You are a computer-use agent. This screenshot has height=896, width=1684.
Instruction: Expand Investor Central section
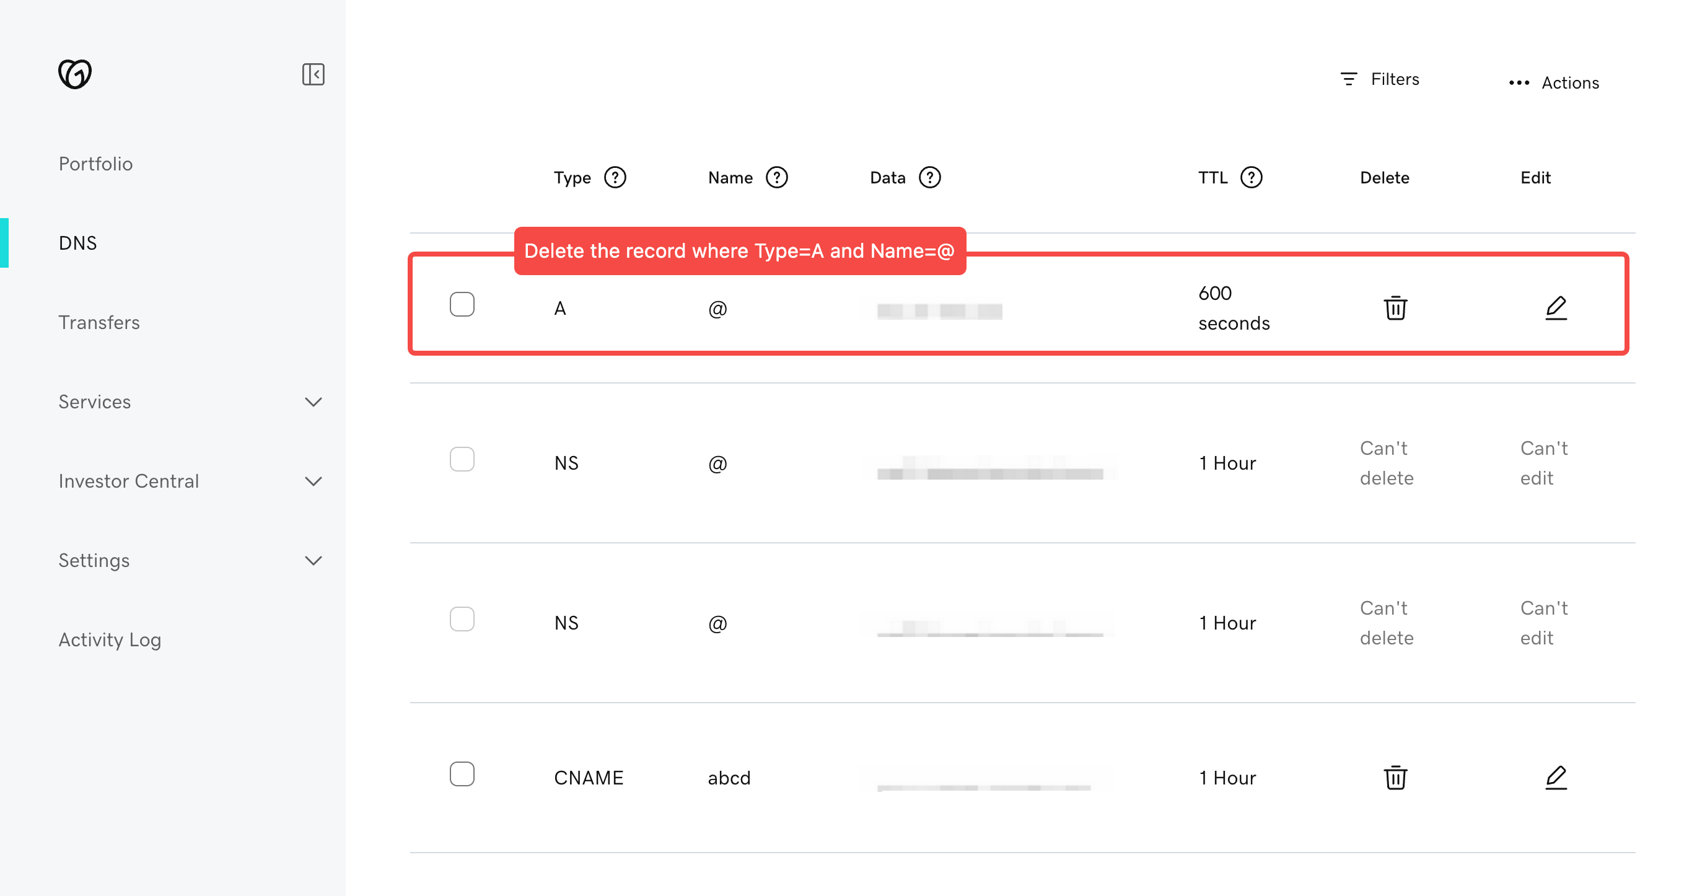pyautogui.click(x=313, y=481)
